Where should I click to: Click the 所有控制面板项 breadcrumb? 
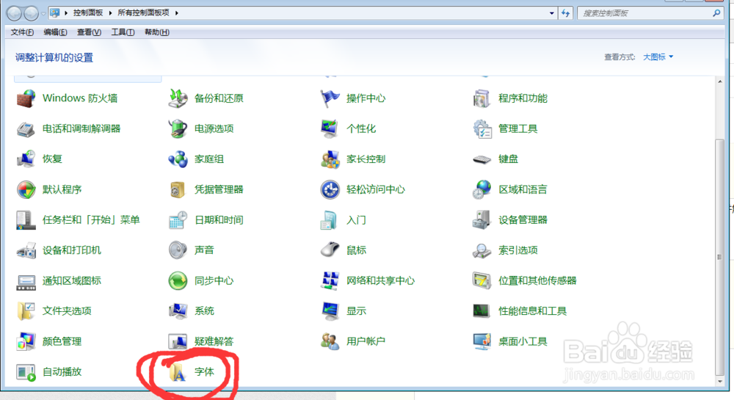click(143, 13)
